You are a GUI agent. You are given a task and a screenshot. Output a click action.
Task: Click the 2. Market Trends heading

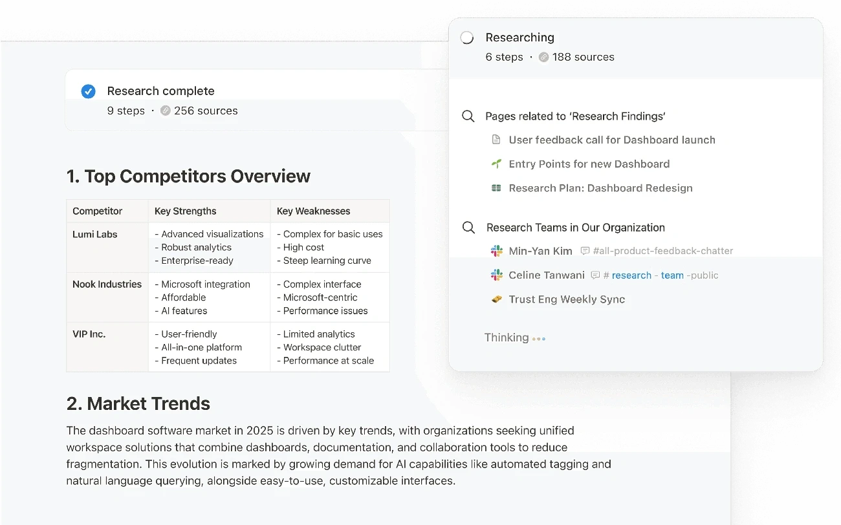pyautogui.click(x=138, y=403)
